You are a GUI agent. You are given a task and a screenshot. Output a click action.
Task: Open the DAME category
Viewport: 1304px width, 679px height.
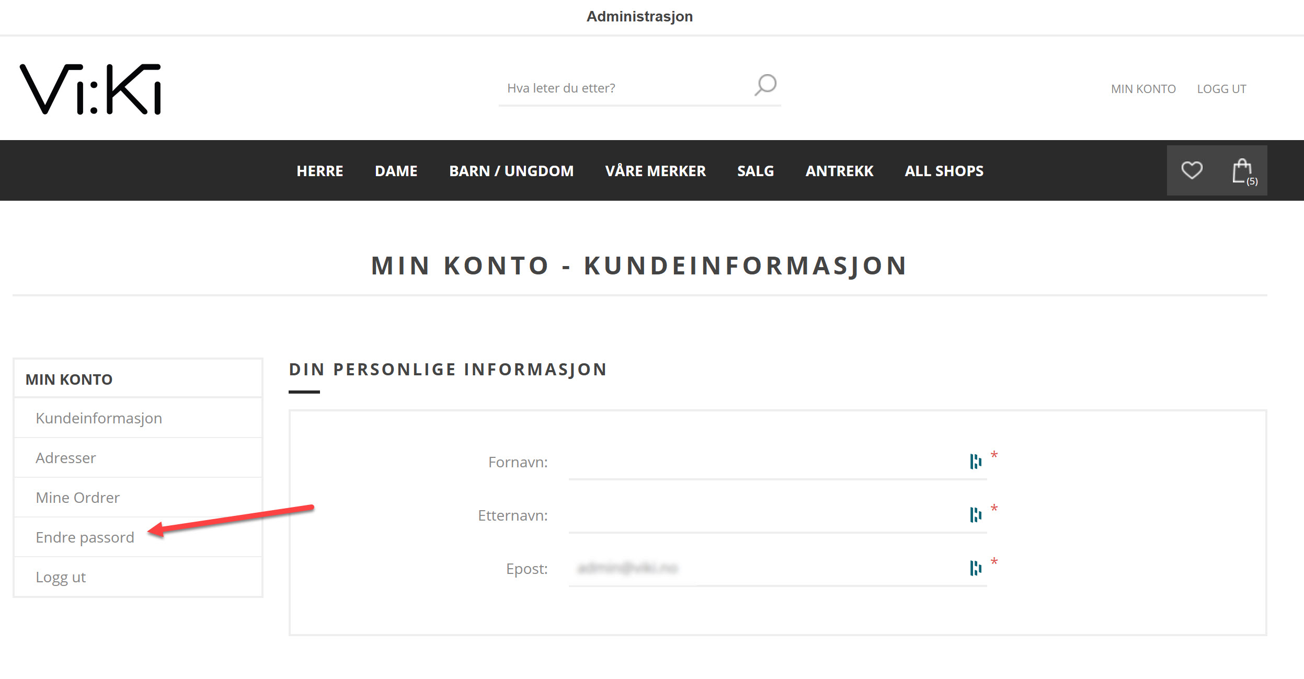[x=396, y=170]
